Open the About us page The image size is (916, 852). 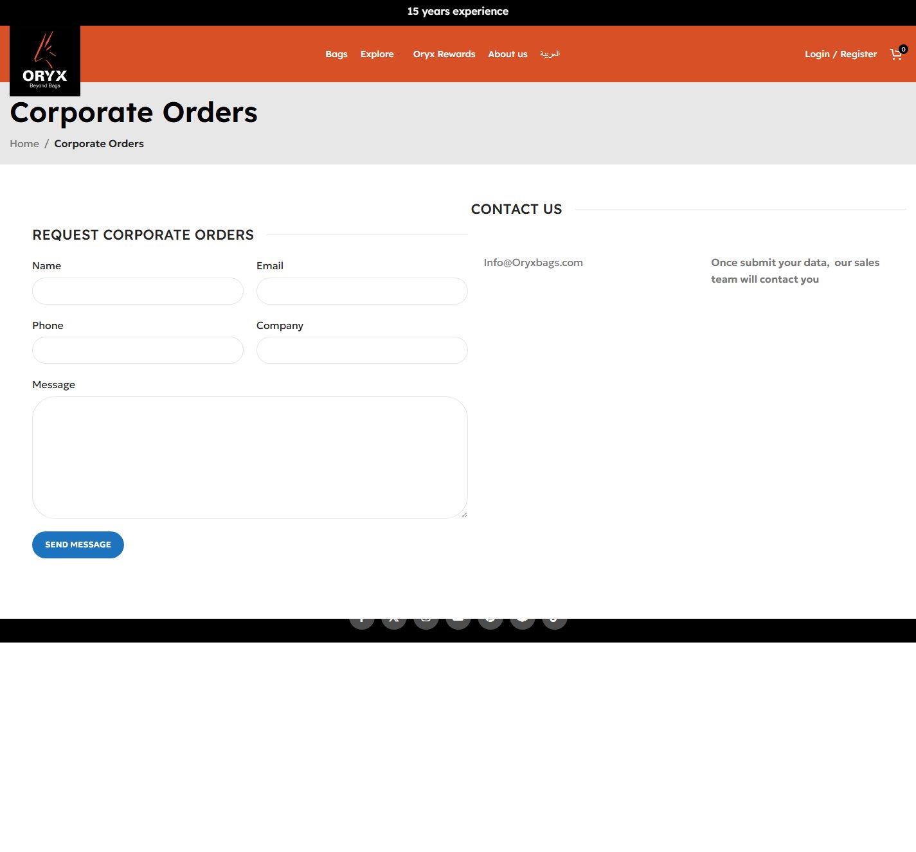coord(508,54)
